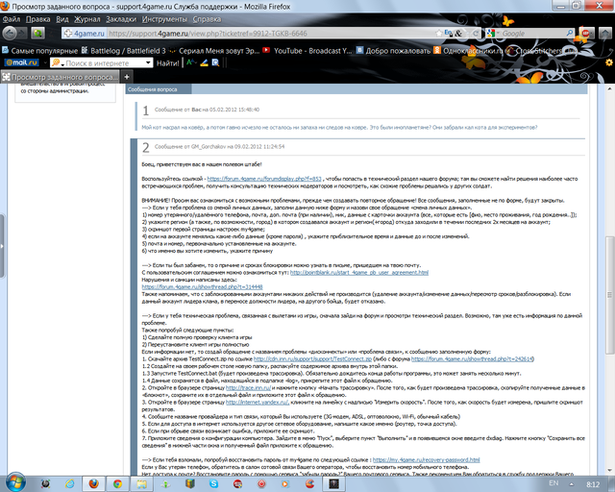Open the Вид menu

[x=61, y=19]
